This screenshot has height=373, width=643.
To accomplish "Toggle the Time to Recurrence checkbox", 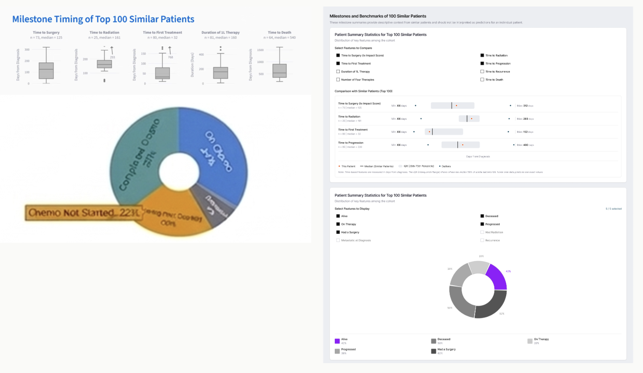I will coord(482,72).
